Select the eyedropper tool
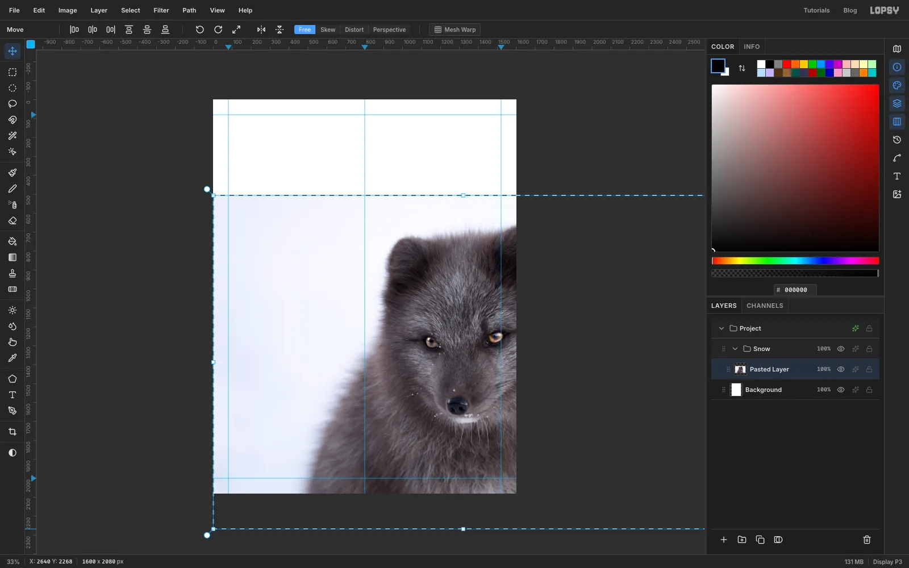Image resolution: width=909 pixels, height=568 pixels. click(12, 358)
